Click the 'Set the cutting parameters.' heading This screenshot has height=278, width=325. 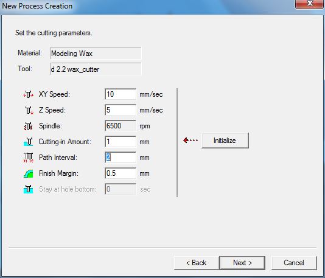(x=54, y=33)
